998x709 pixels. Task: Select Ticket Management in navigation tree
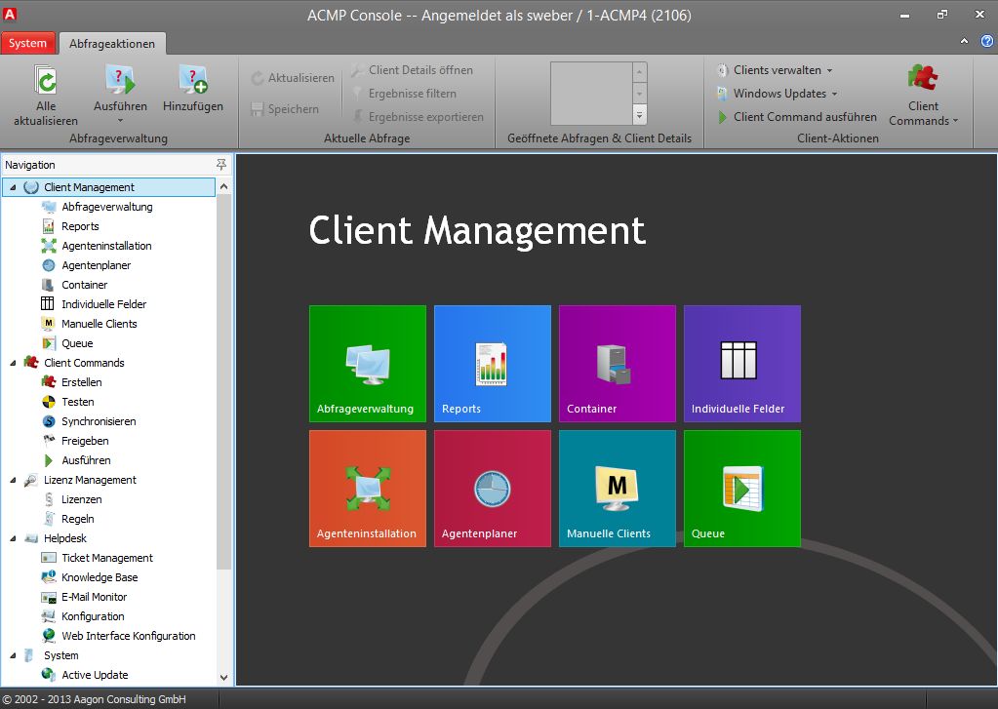click(106, 558)
